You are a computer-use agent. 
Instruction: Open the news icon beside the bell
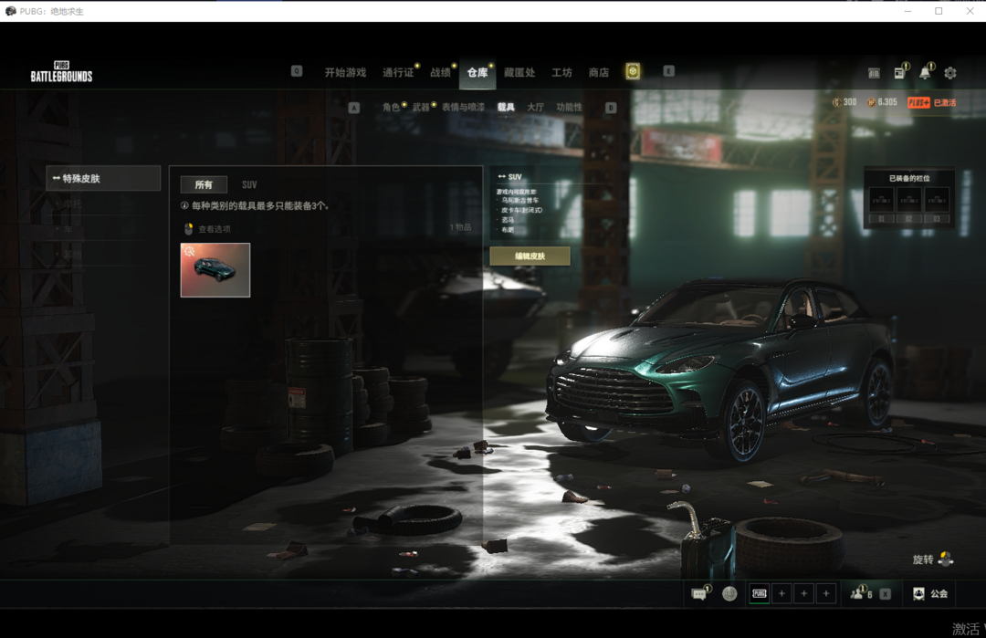899,73
